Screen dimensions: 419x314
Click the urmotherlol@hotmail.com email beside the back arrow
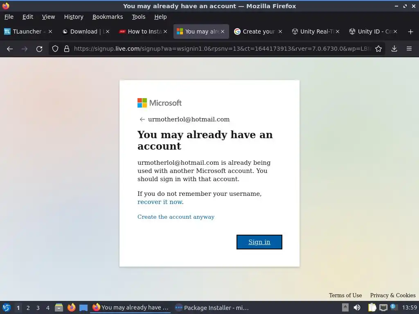pyautogui.click(x=189, y=119)
